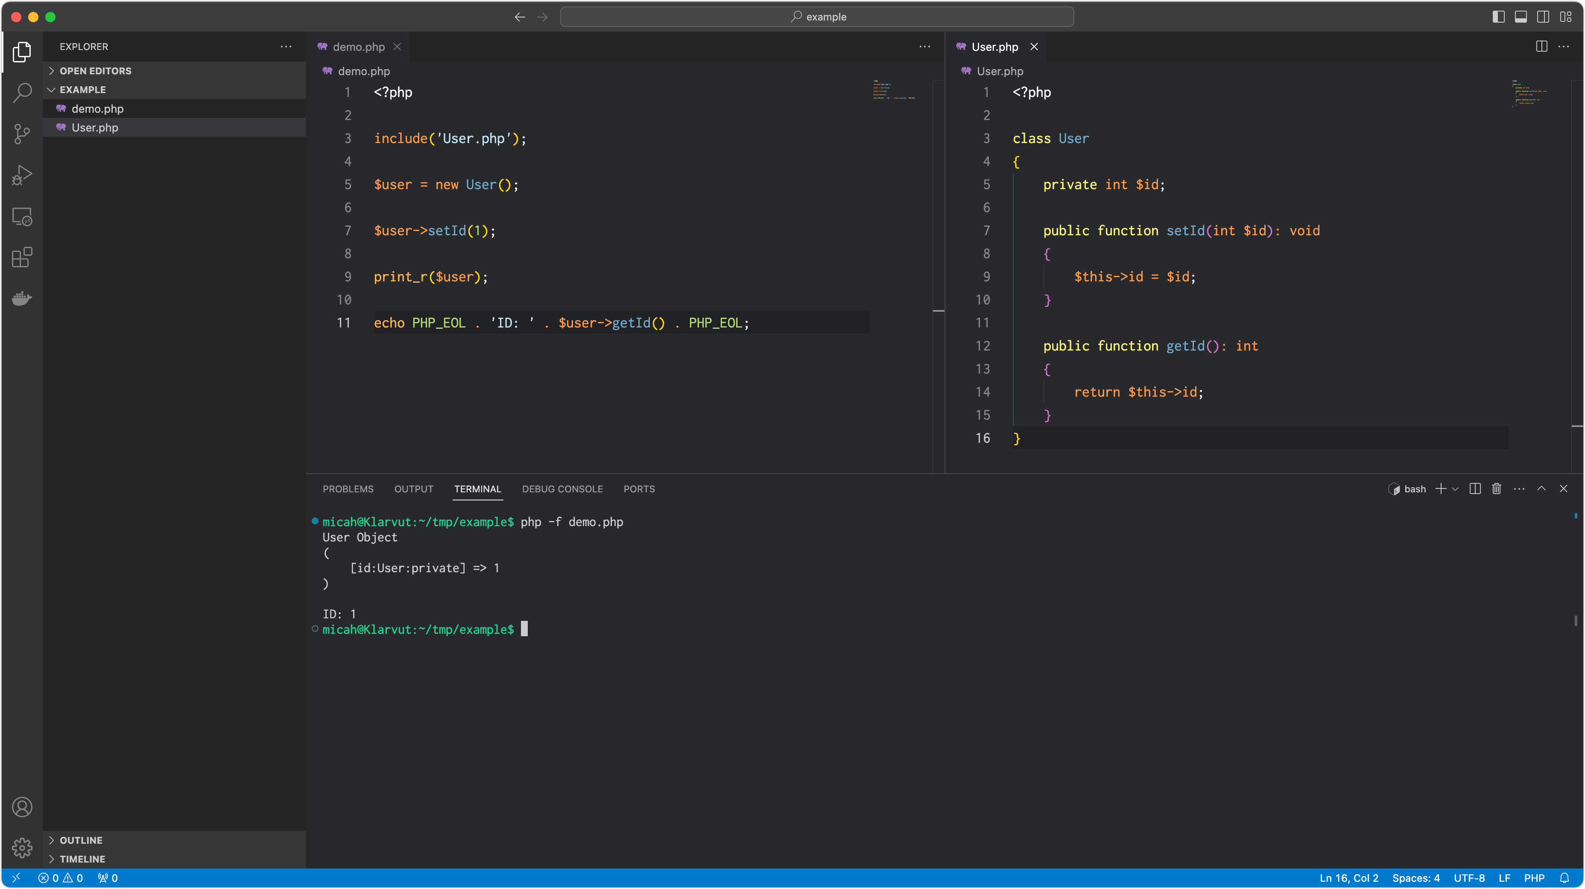Image resolution: width=1585 pixels, height=889 pixels.
Task: Open the Search view icon
Action: [22, 92]
